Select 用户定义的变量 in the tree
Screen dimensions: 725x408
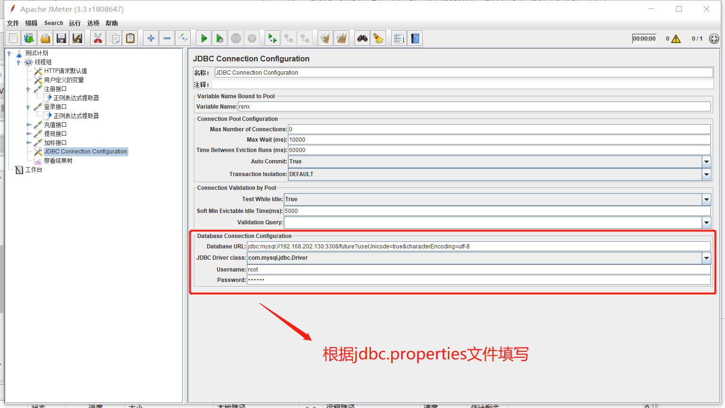pyautogui.click(x=64, y=80)
